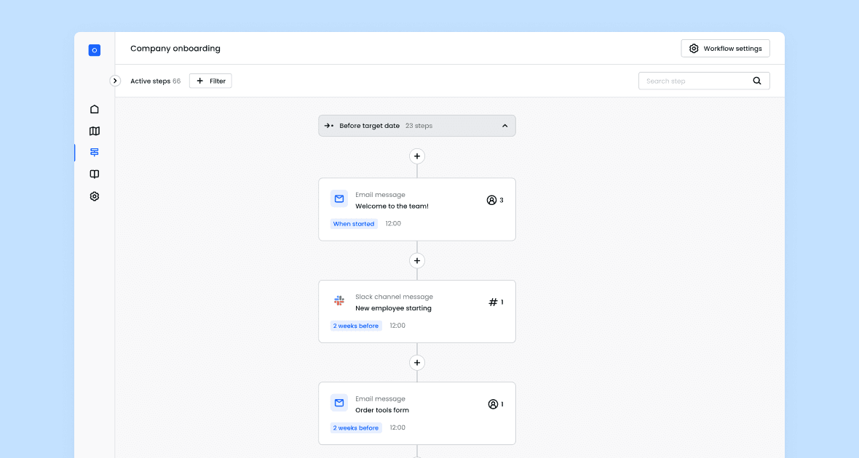Click the hashtag channel icon
The width and height of the screenshot is (859, 458).
(493, 302)
